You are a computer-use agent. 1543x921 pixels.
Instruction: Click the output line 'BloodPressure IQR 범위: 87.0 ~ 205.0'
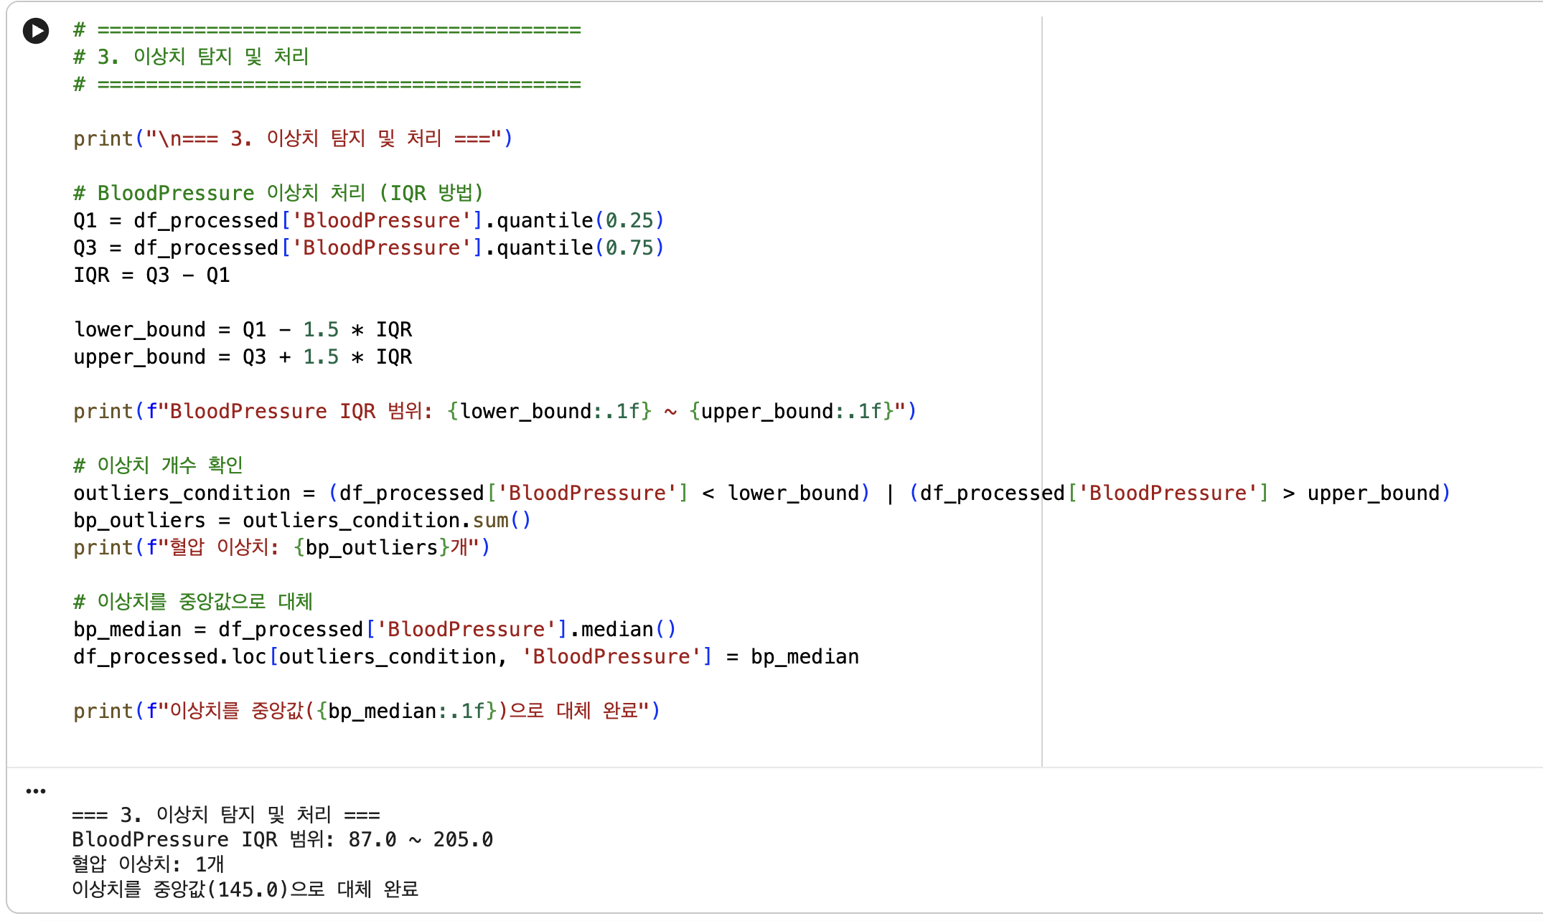283,839
